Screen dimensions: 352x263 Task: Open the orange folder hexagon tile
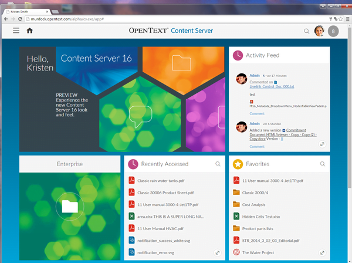coord(183,70)
